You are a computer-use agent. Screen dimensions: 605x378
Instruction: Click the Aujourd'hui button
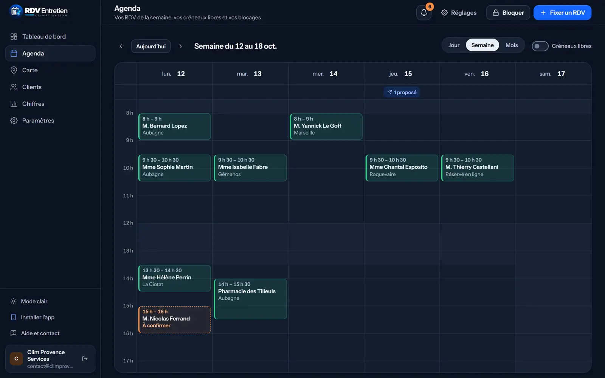click(151, 46)
